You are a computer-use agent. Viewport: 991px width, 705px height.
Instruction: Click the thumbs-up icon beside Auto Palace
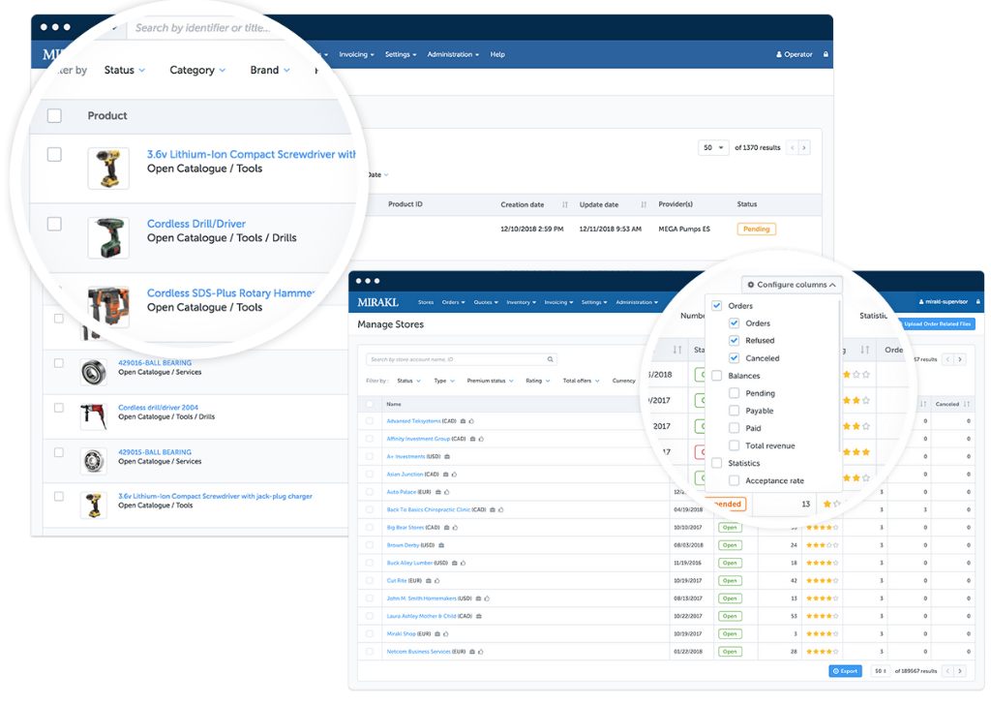446,492
